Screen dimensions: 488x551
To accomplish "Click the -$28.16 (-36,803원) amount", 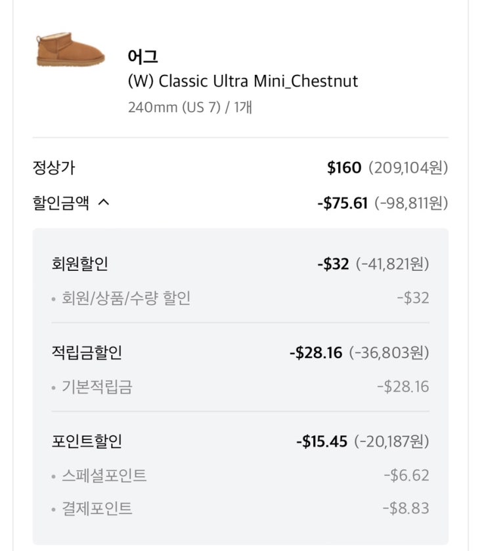I will tap(359, 353).
